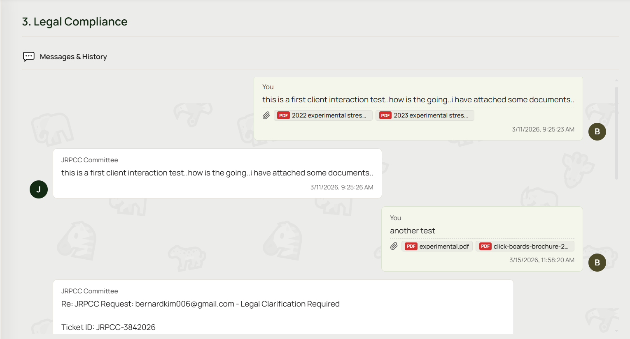Select the another test message bubble

point(482,239)
